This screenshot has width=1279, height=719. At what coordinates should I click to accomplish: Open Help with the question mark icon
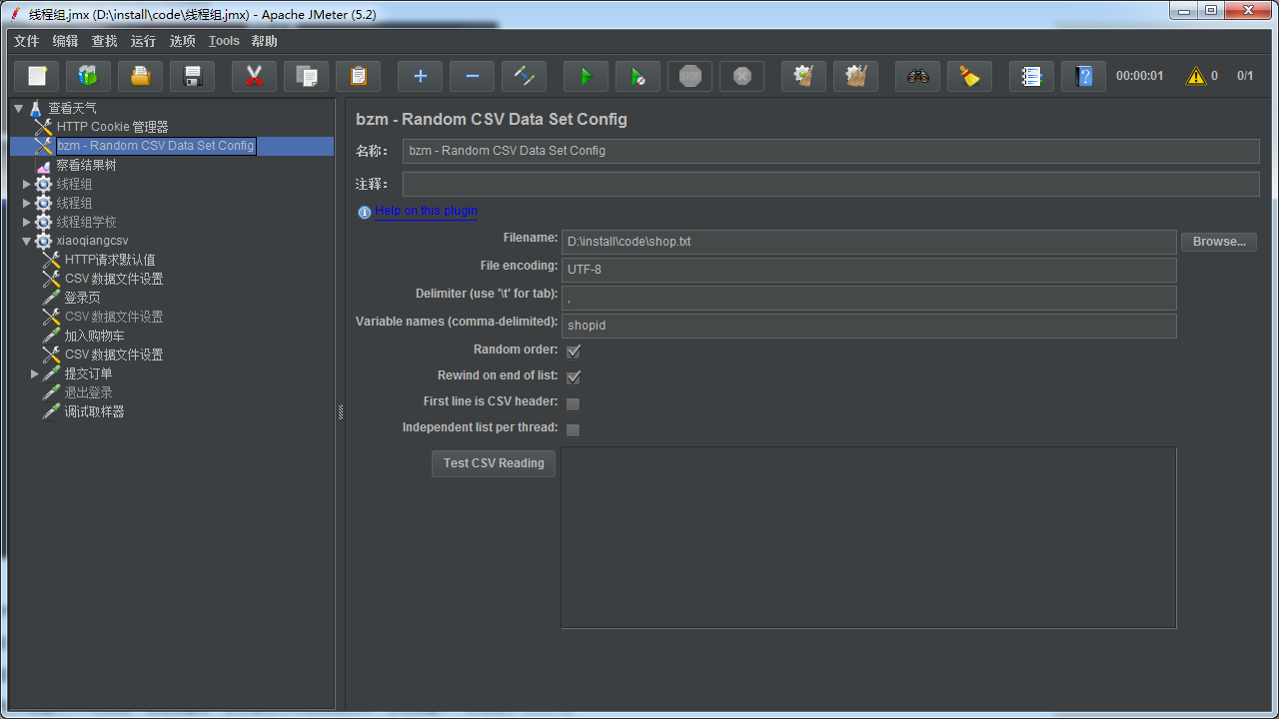1084,76
